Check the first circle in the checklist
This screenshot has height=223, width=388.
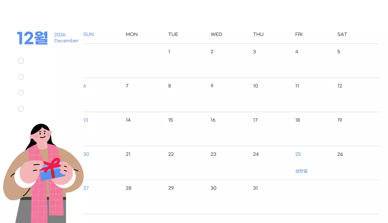point(21,61)
